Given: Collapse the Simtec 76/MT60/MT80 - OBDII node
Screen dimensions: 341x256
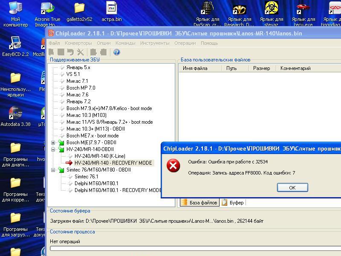Looking at the screenshot, I should click(53, 170).
